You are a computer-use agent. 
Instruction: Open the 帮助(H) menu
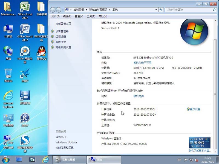[x=103, y=16]
